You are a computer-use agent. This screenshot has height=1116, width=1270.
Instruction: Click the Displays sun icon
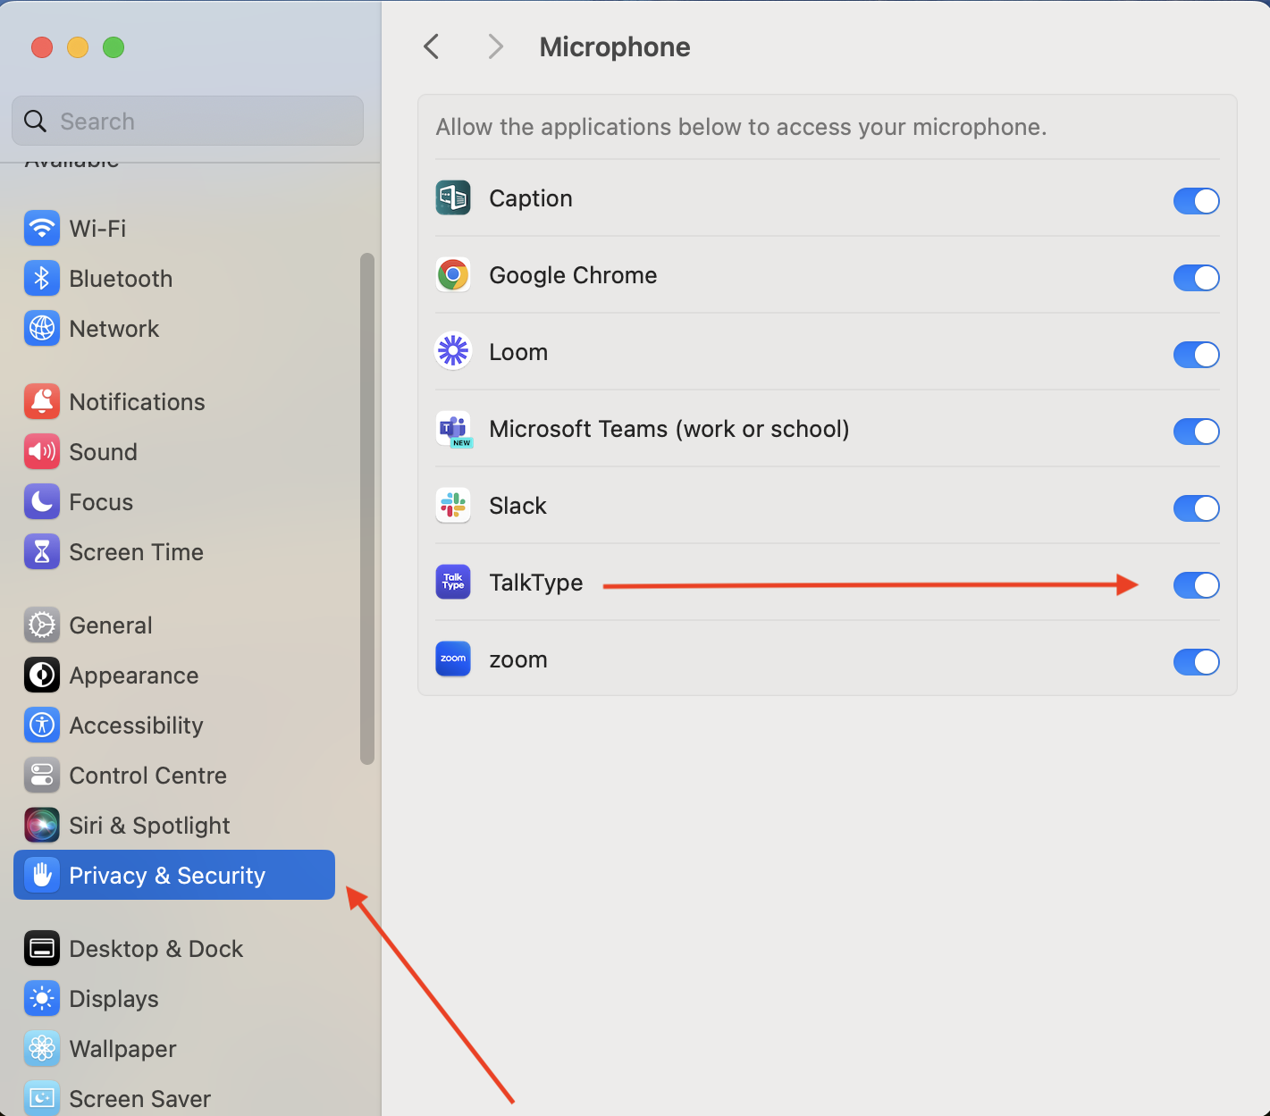tap(42, 999)
